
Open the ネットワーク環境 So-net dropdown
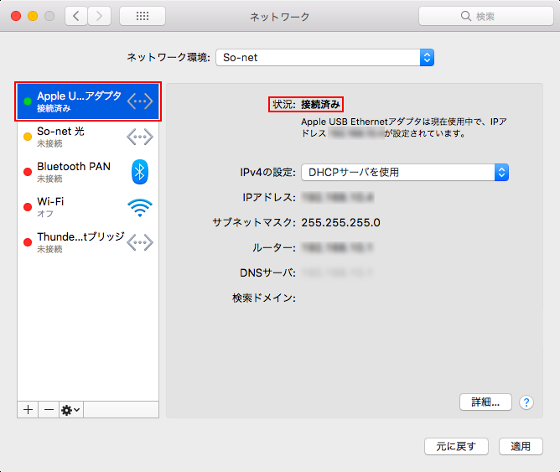pyautogui.click(x=324, y=58)
